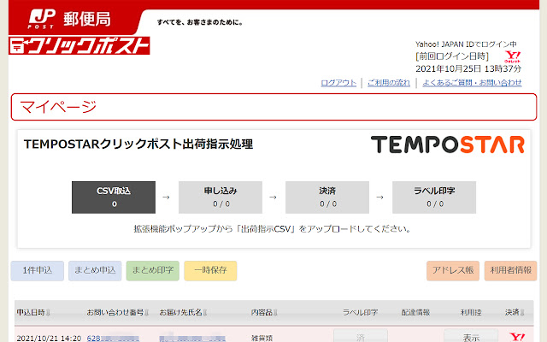Click the TEMPOSTAR logo
The width and height of the screenshot is (547, 342).
point(448,144)
